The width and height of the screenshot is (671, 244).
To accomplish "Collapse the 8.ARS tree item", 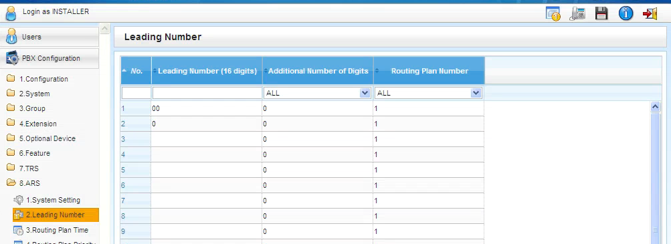I will coord(29,183).
